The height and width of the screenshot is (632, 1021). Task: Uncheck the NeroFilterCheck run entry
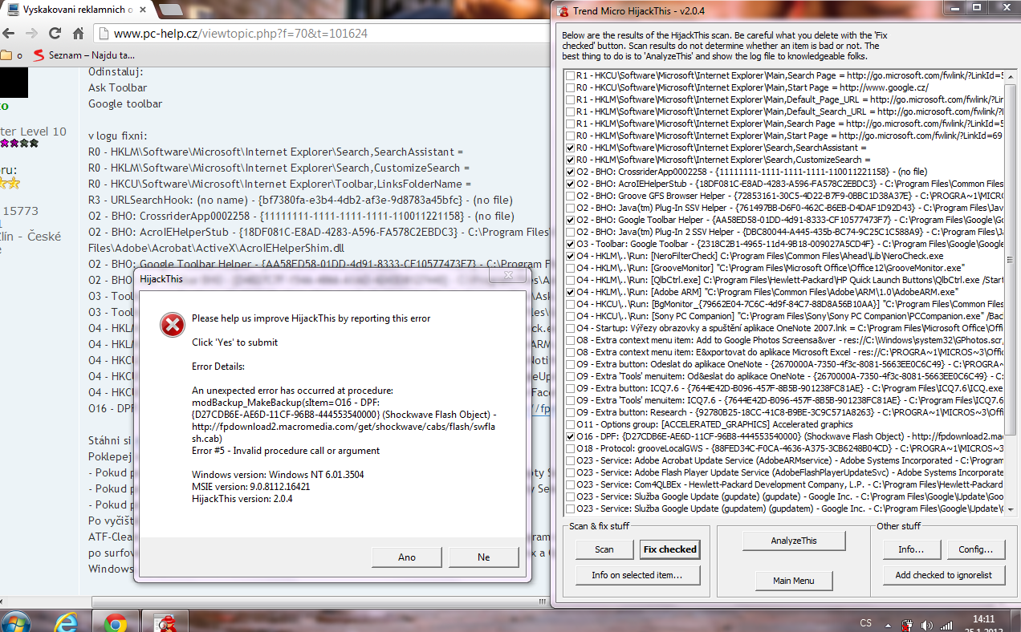pos(570,256)
